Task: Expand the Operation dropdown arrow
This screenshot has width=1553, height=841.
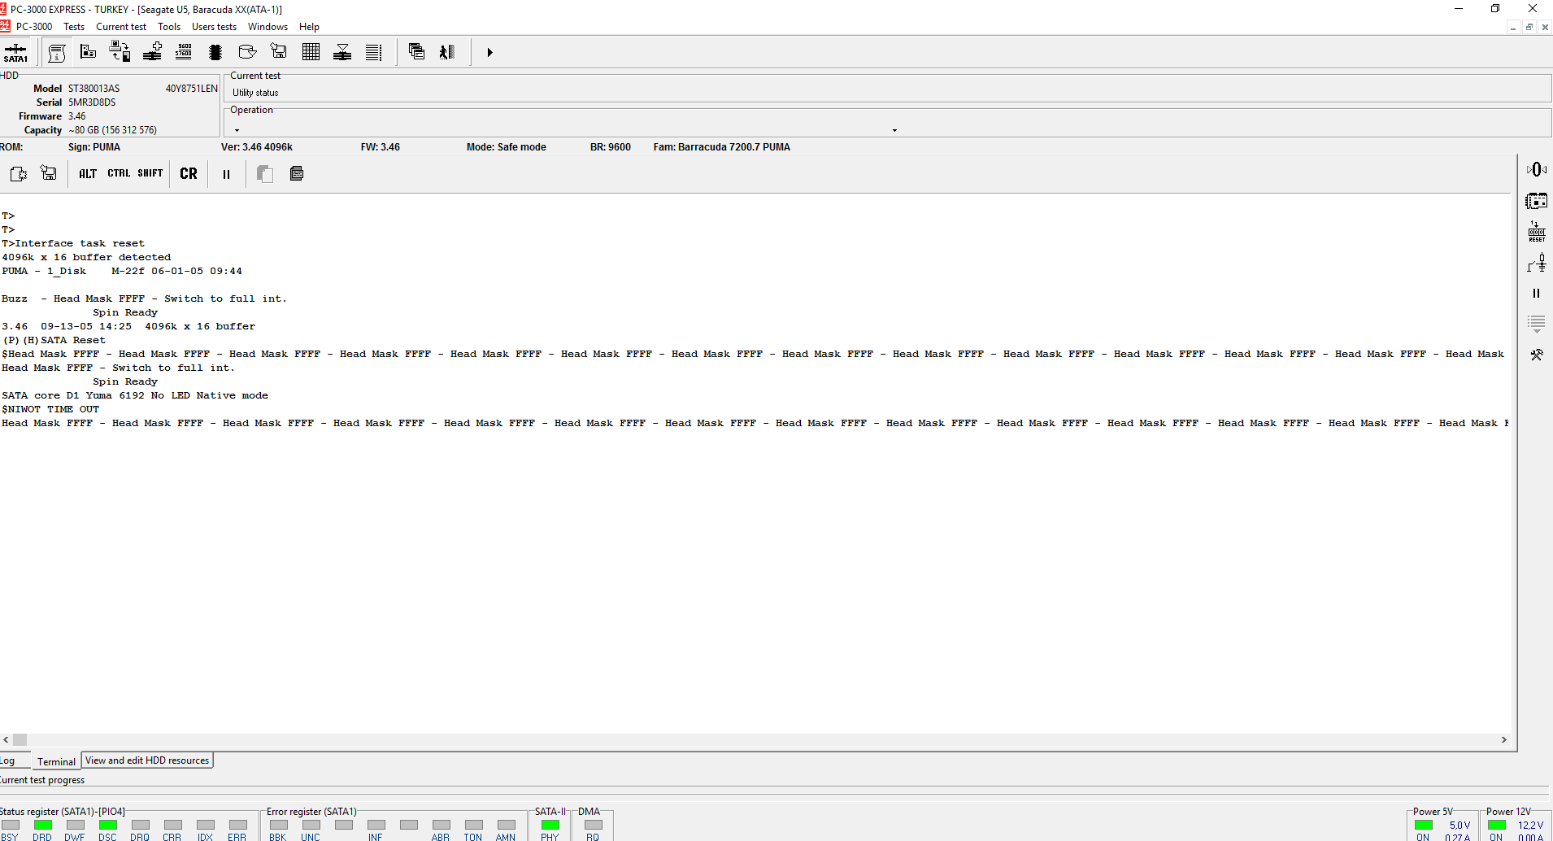Action: pyautogui.click(x=237, y=130)
